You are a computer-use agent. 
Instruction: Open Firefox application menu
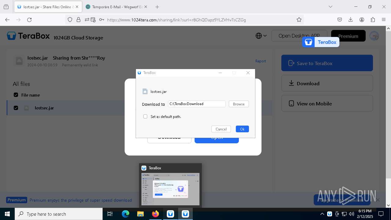pyautogui.click(x=384, y=20)
